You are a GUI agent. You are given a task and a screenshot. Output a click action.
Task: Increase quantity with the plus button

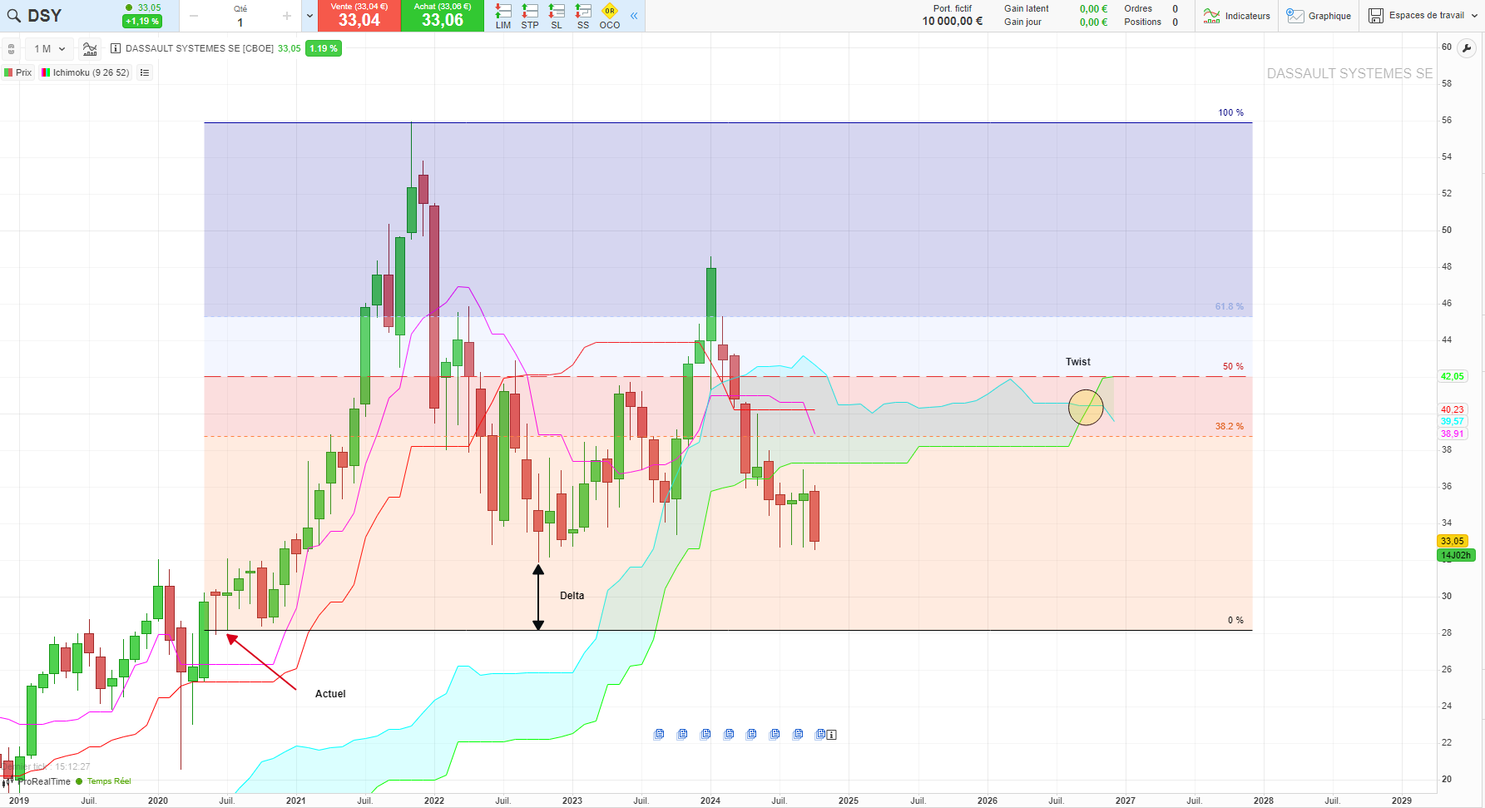[x=287, y=16]
